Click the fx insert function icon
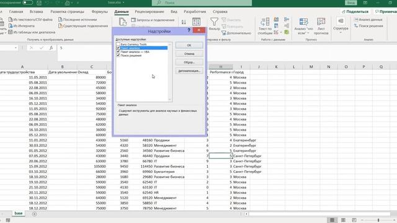 (x=51, y=48)
